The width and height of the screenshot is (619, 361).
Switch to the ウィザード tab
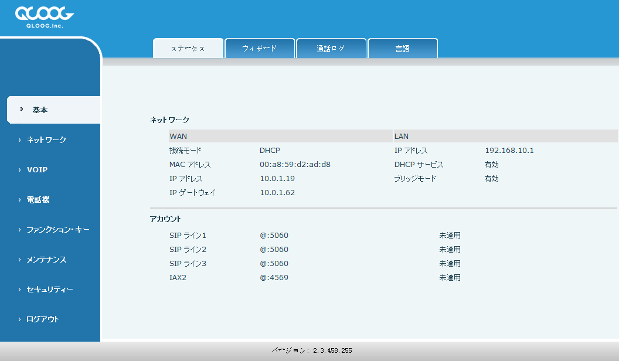pos(260,49)
